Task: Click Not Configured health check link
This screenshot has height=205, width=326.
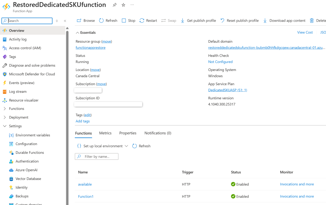Action: 220,62
